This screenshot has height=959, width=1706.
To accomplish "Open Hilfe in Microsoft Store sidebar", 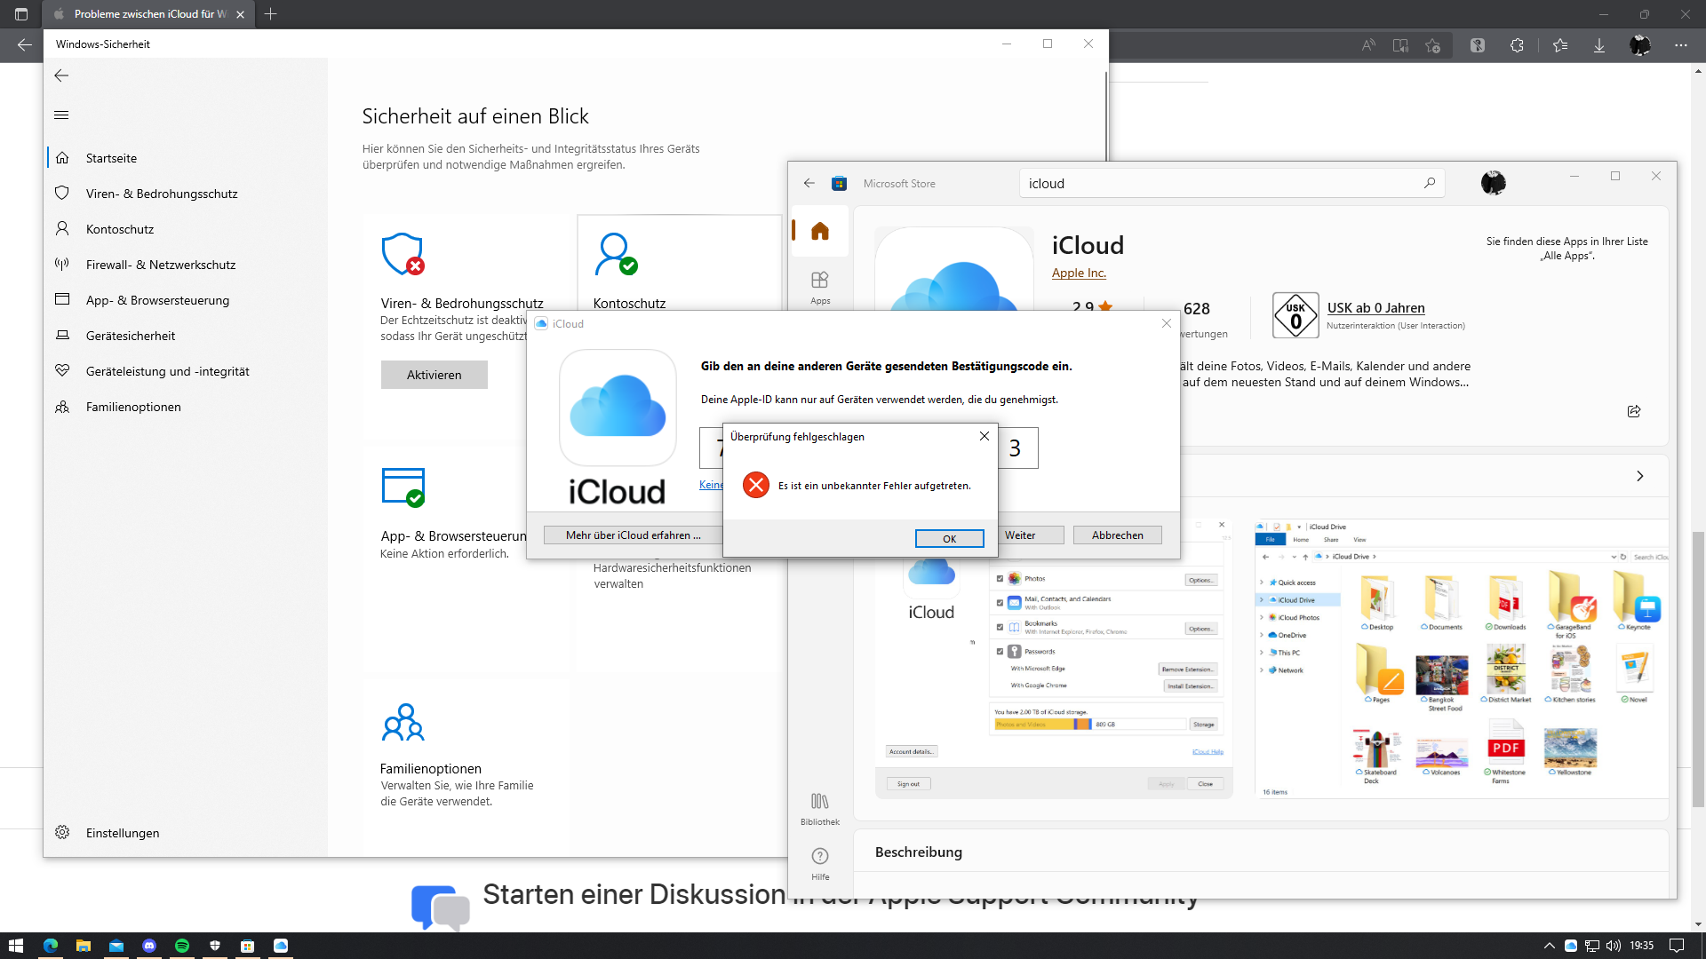I will (819, 862).
